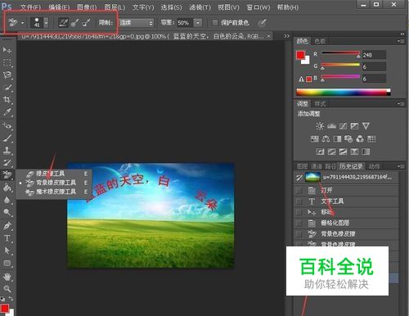Add a Brightness/Contrast adjustment
The height and width of the screenshot is (316, 409).
tap(320, 126)
